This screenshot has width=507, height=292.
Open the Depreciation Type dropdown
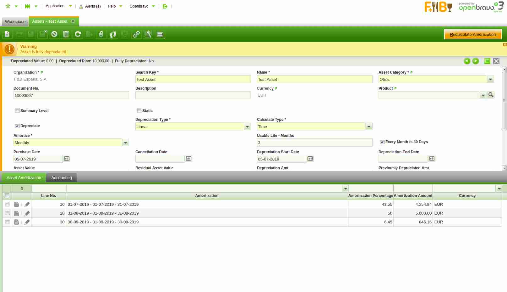click(247, 127)
